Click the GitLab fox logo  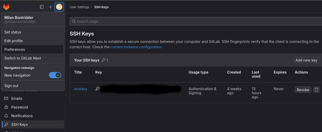tap(6, 7)
